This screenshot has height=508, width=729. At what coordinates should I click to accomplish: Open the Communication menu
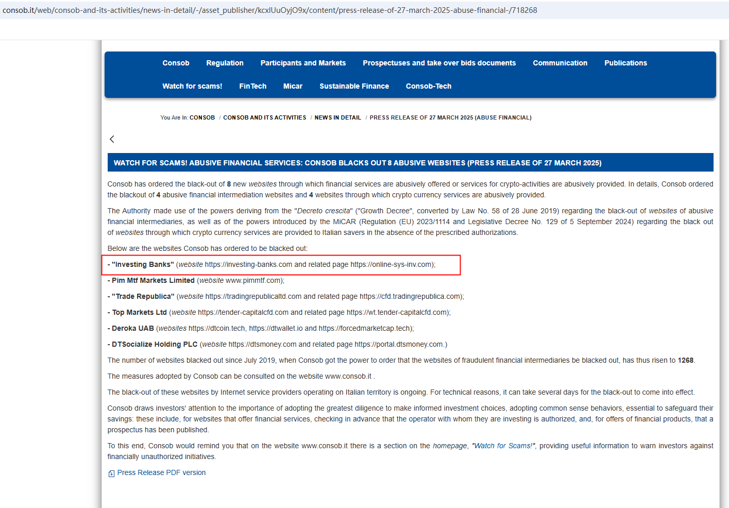(560, 63)
